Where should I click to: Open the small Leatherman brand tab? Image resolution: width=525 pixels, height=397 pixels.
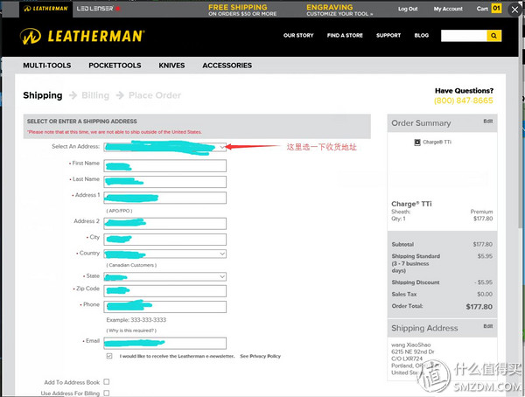[x=45, y=9]
